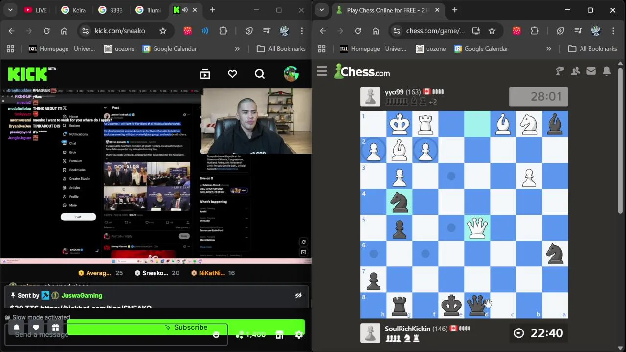Open the chat emoji picker
Viewport: 626px width, 352px height.
pyautogui.click(x=216, y=335)
